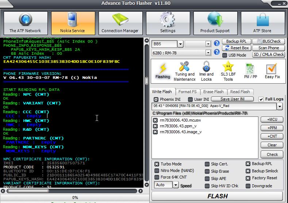
Task: Open the 6280 : RM-78 model dropdown
Action: click(208, 53)
